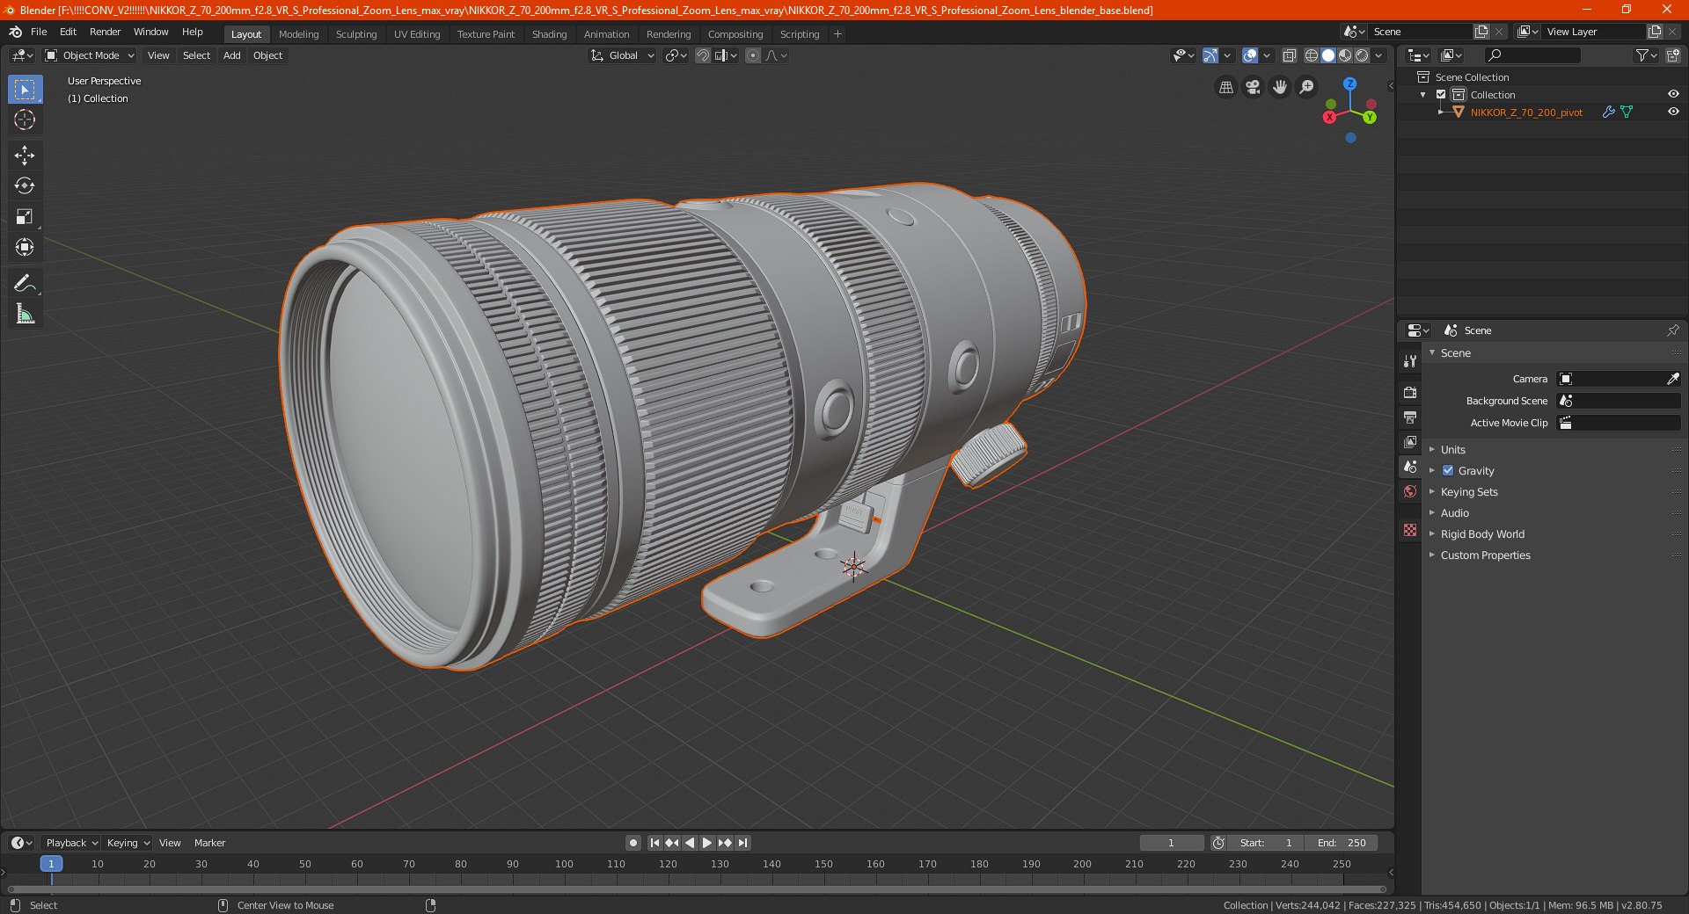1689x914 pixels.
Task: Create a new scene with the Scene field button
Action: [x=1481, y=32]
